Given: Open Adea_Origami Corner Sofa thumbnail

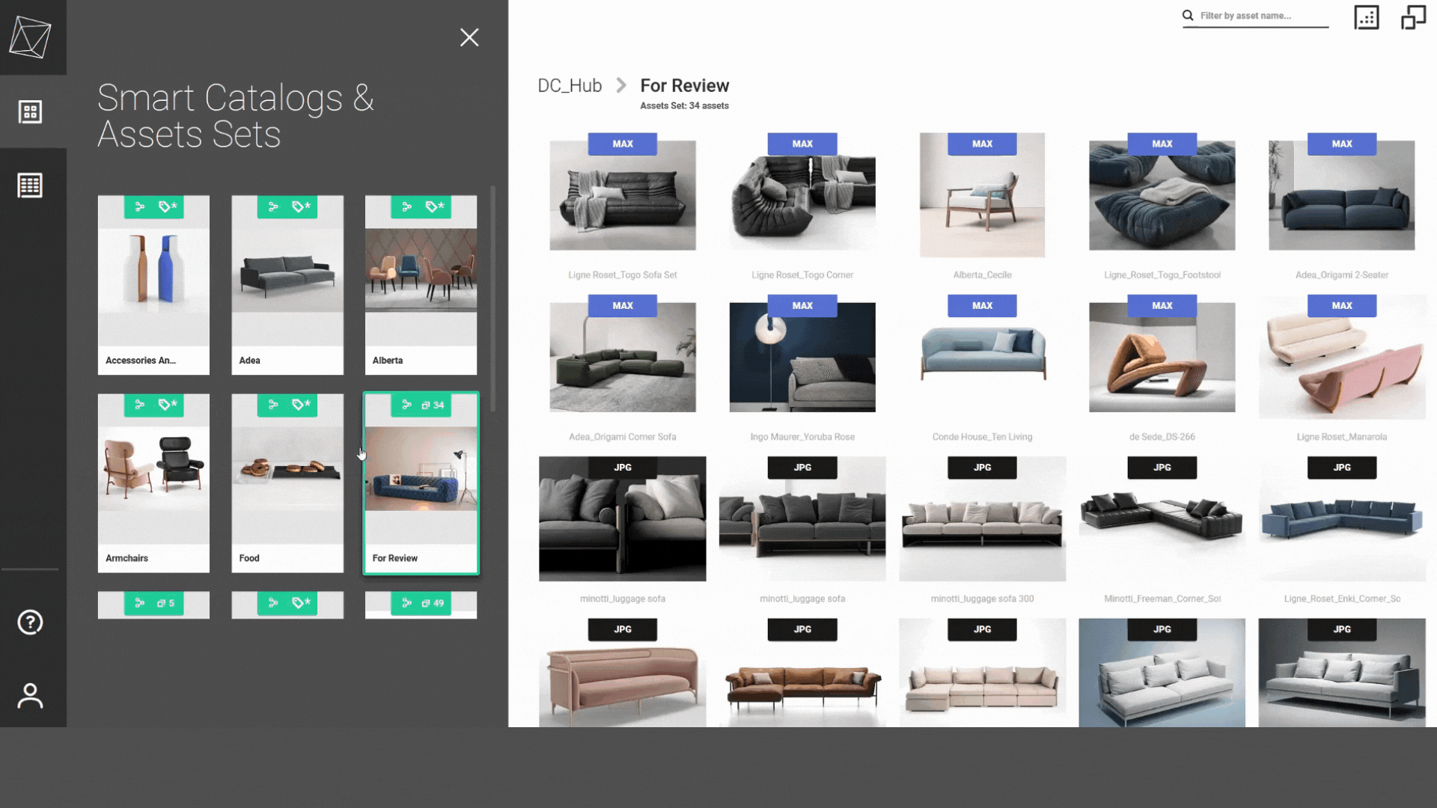Looking at the screenshot, I should click(623, 358).
